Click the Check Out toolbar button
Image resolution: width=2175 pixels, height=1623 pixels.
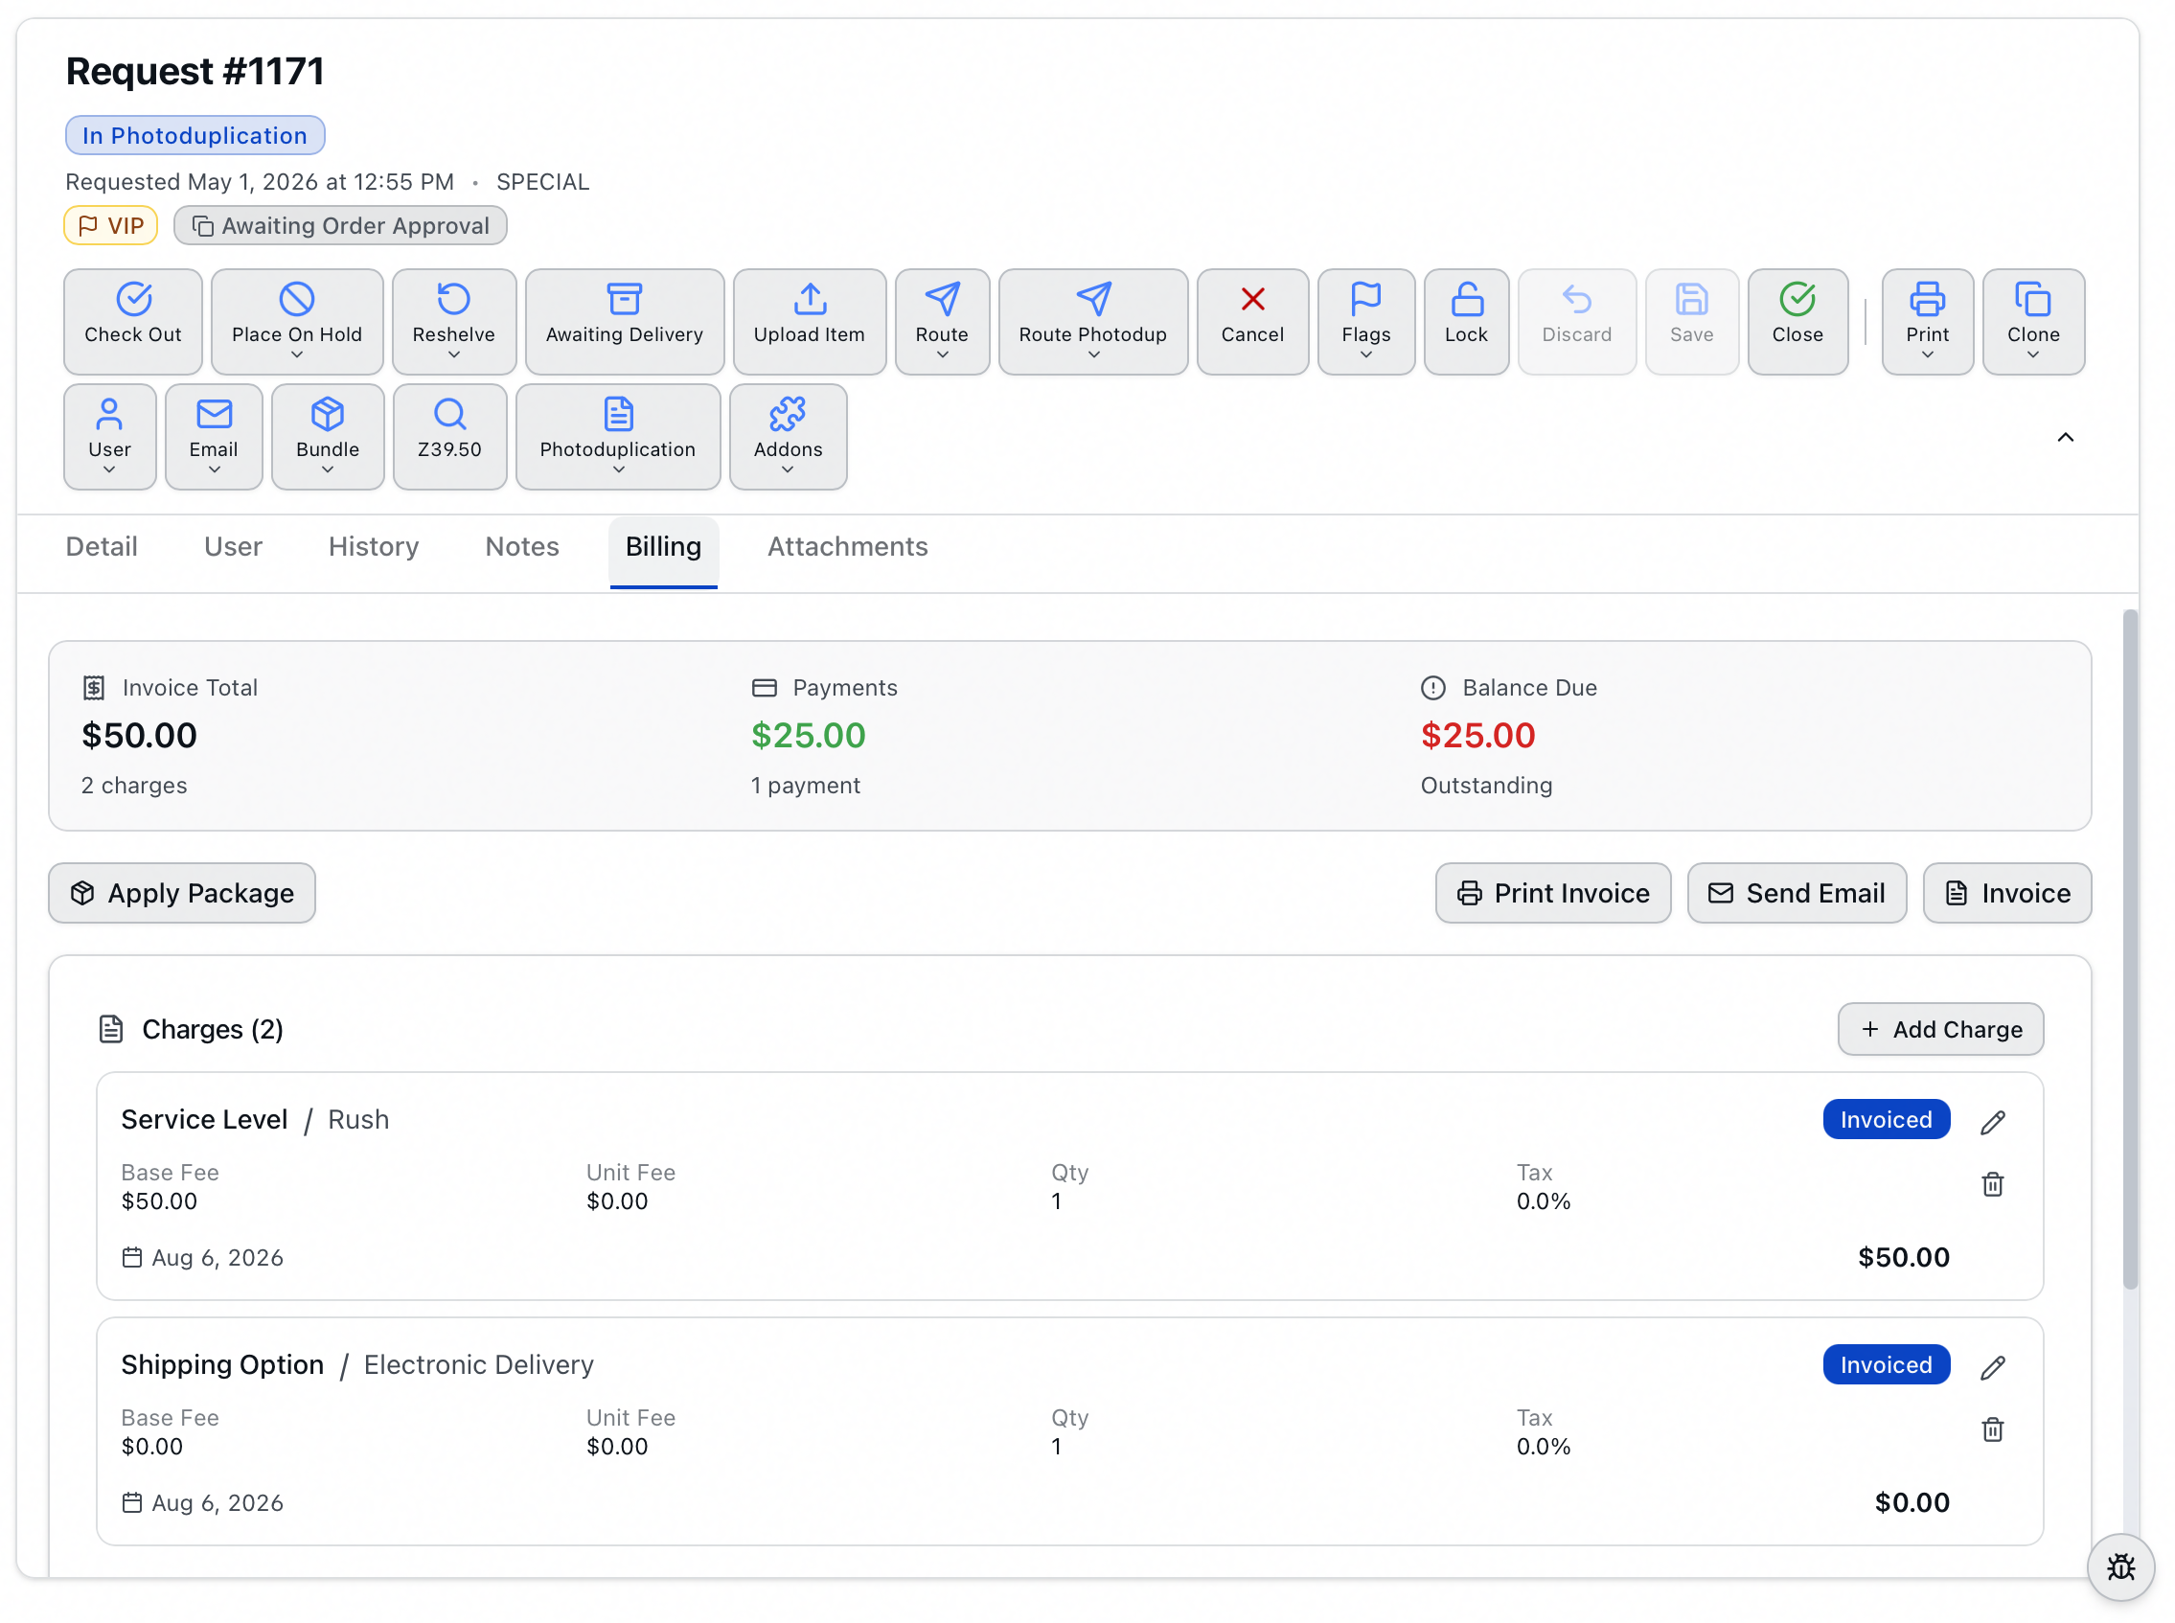(132, 321)
